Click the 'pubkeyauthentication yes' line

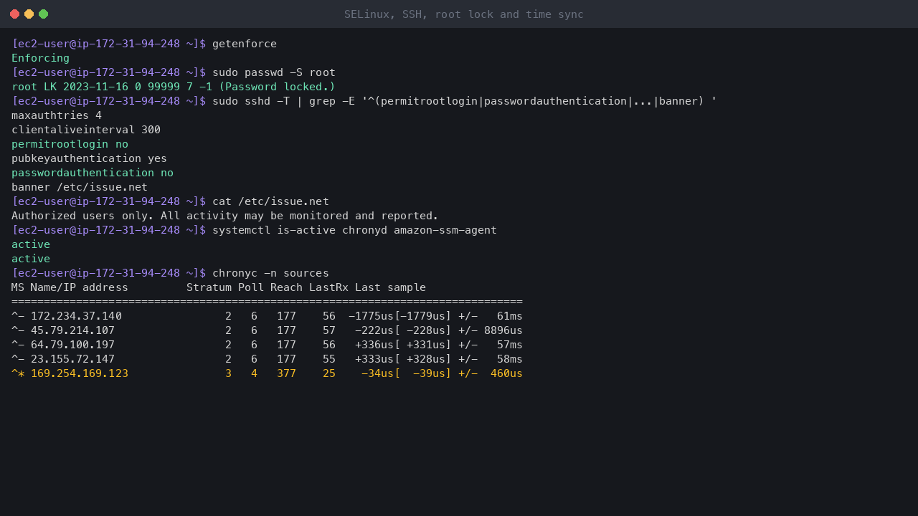pyautogui.click(x=89, y=158)
